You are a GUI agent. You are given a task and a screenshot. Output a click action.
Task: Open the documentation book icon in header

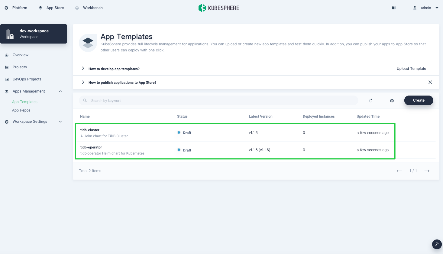(x=394, y=8)
